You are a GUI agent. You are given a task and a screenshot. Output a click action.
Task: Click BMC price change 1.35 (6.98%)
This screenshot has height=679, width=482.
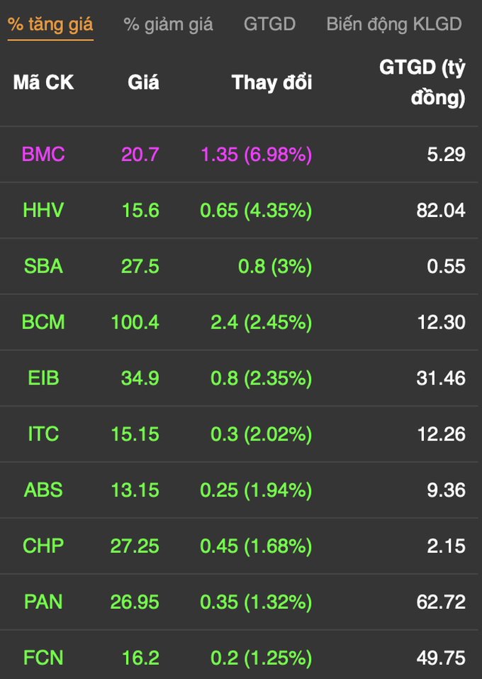pos(257,155)
